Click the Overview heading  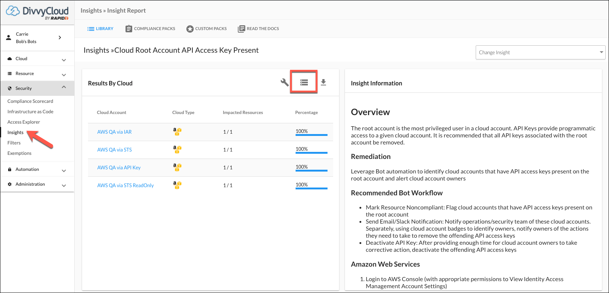coord(370,112)
